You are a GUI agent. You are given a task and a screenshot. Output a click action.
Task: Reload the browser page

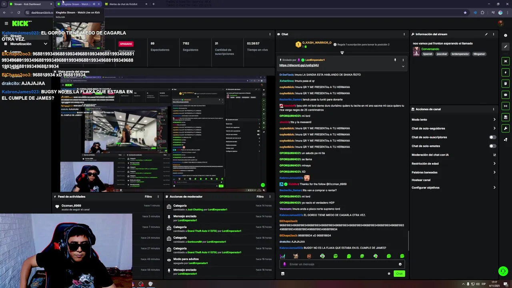(x=18, y=12)
